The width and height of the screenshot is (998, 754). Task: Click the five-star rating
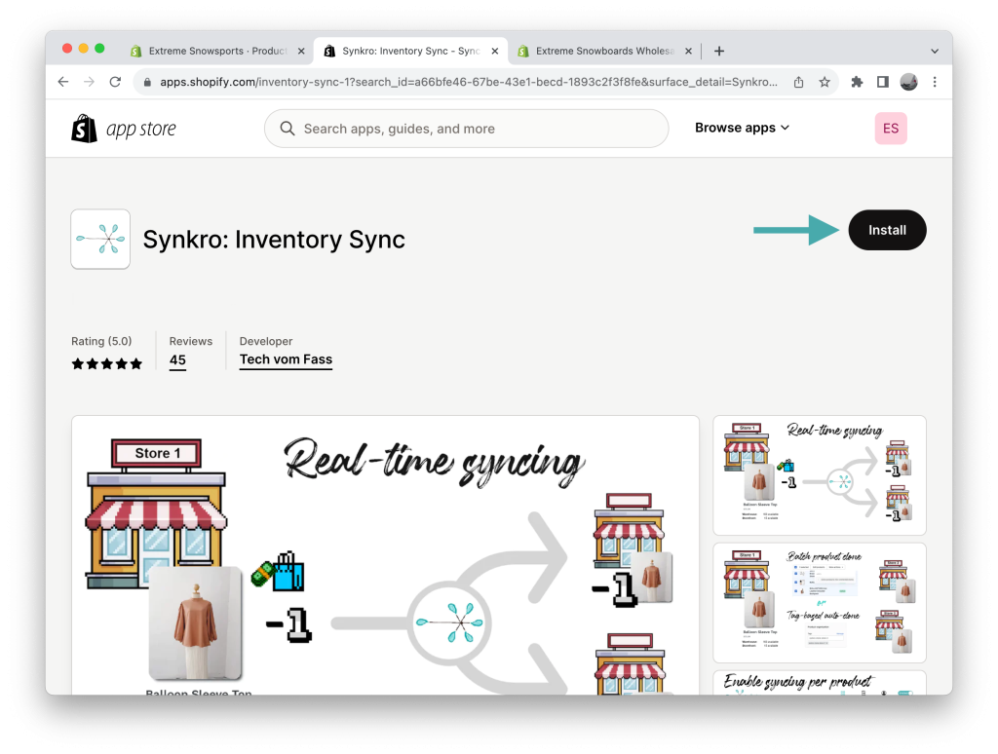pyautogui.click(x=107, y=364)
